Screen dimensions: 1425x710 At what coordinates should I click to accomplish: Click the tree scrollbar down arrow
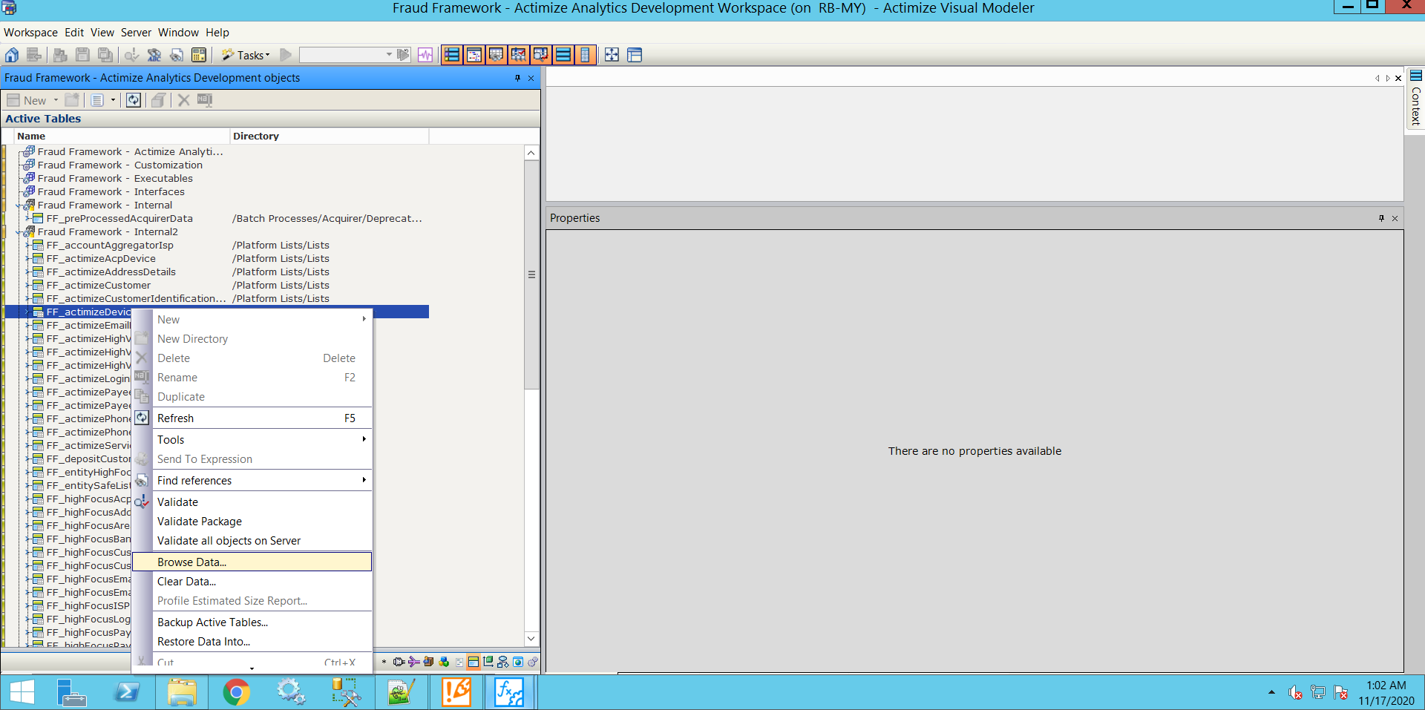pos(531,638)
